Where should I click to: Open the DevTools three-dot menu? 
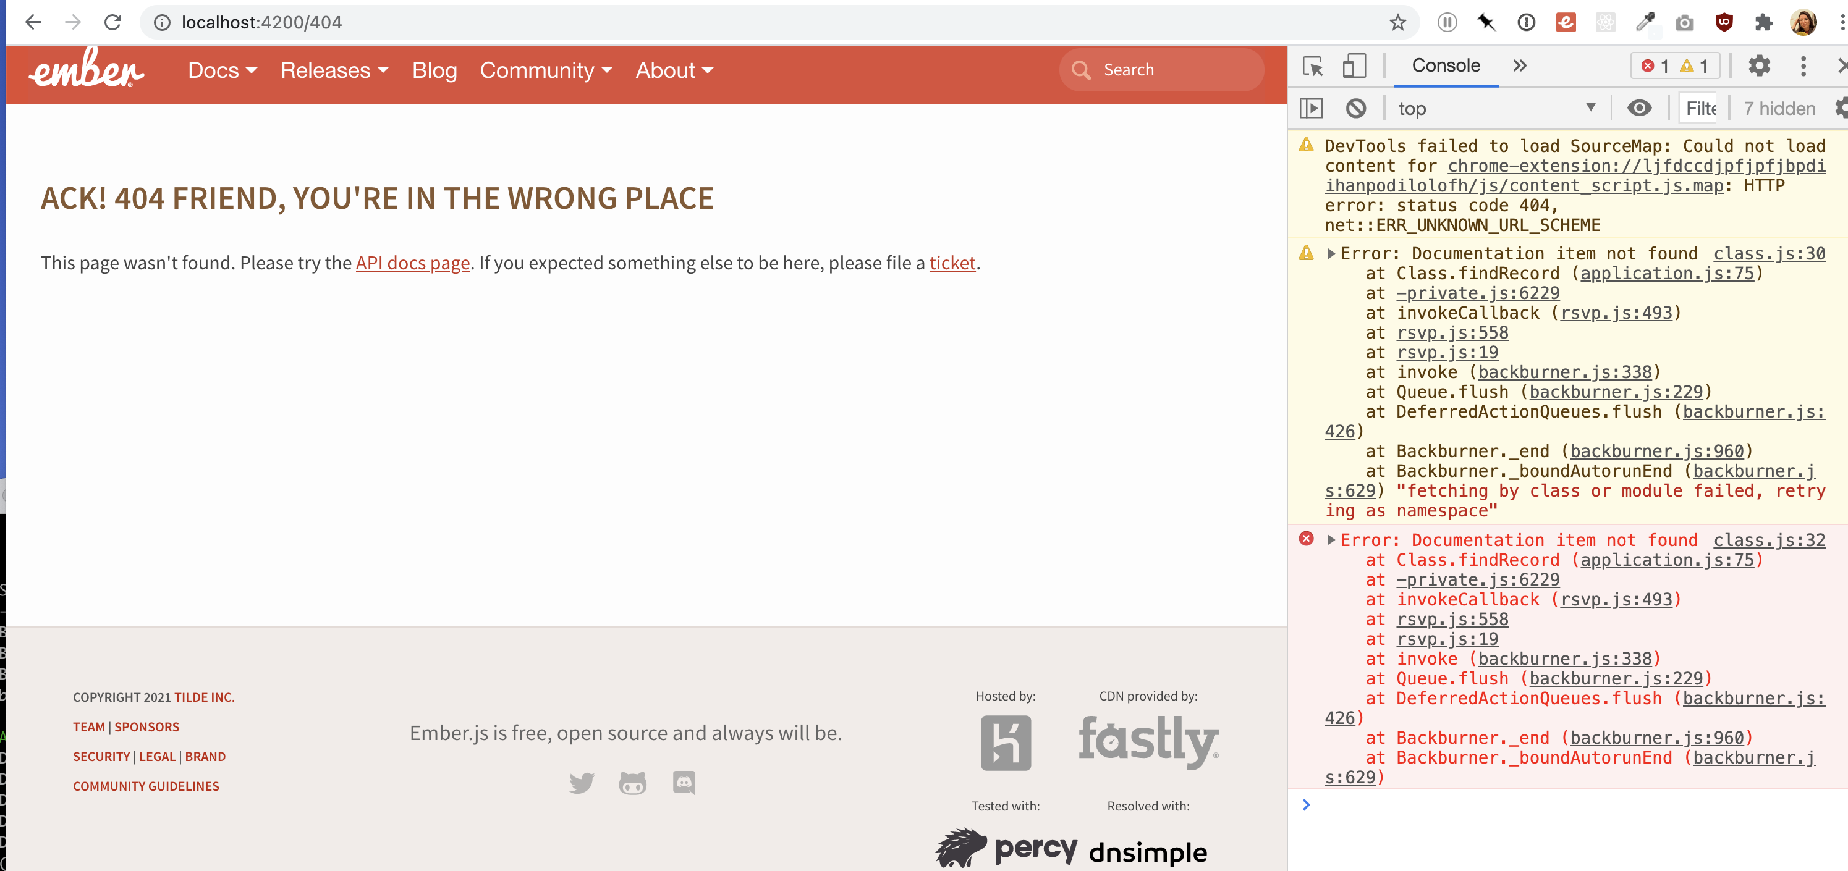1803,66
